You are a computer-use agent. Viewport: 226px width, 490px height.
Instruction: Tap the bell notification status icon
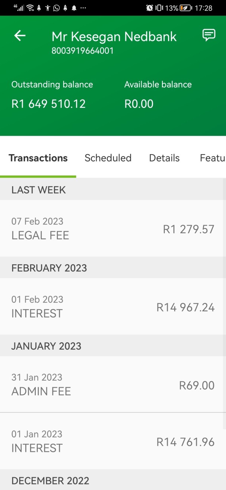coord(74,8)
